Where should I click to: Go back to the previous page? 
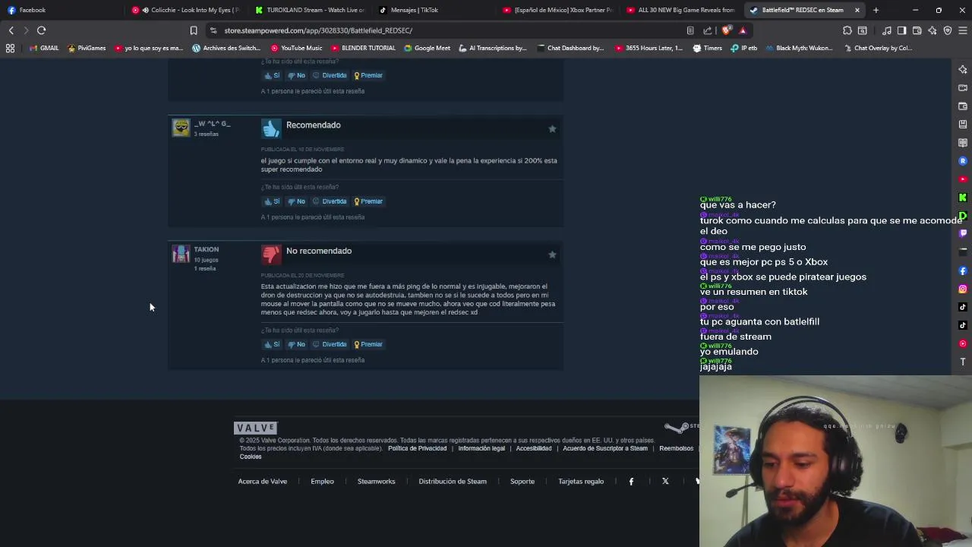(x=11, y=30)
